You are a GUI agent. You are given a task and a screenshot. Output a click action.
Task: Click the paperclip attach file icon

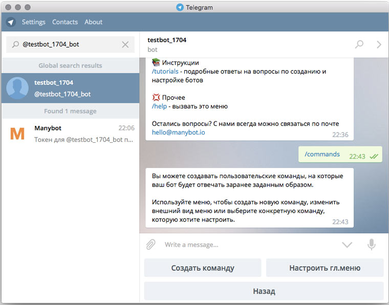[x=150, y=245]
